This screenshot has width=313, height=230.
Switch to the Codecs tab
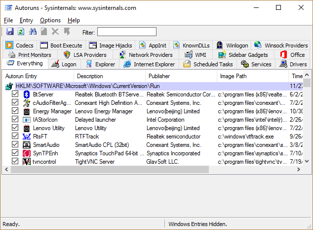tap(20, 46)
